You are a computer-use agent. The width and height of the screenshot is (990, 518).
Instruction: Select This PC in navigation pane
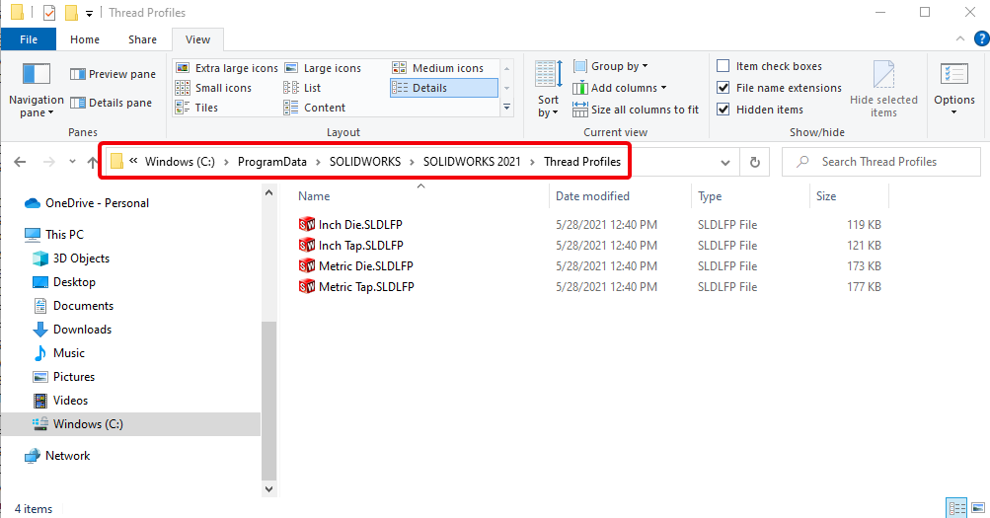click(x=53, y=235)
